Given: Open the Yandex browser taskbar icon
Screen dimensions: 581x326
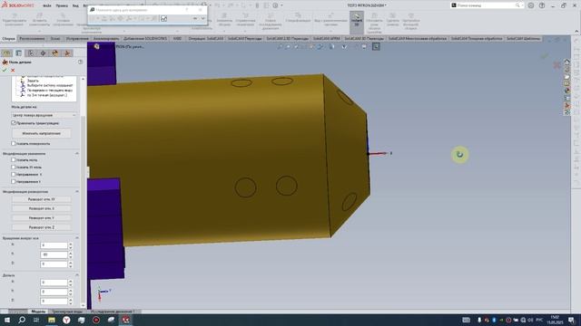Looking at the screenshot, I should [x=66, y=320].
